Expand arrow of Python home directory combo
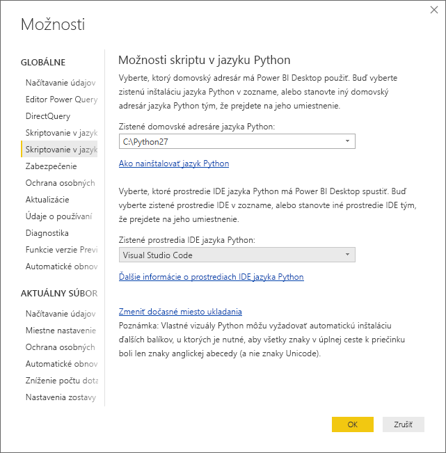446x453 pixels. click(x=347, y=141)
